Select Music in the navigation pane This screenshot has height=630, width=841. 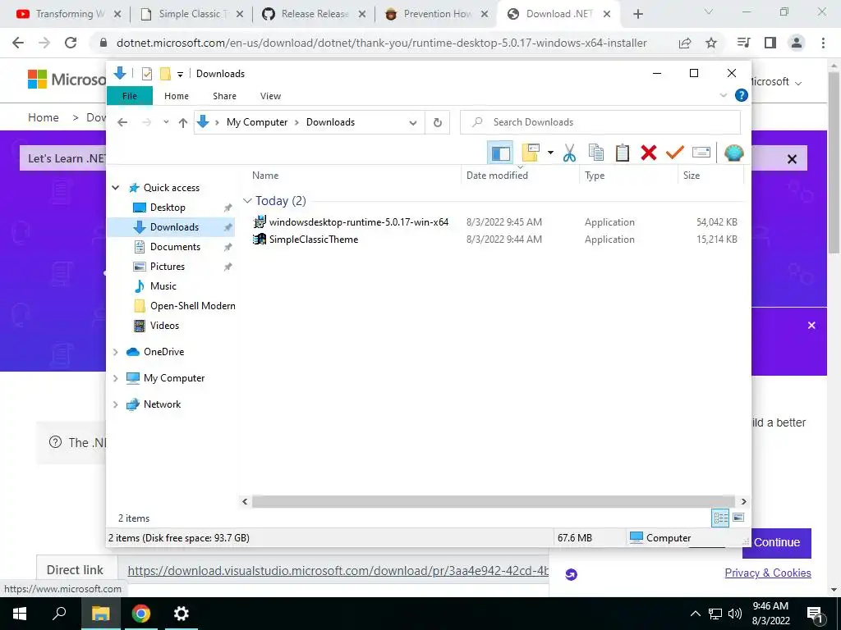[163, 286]
